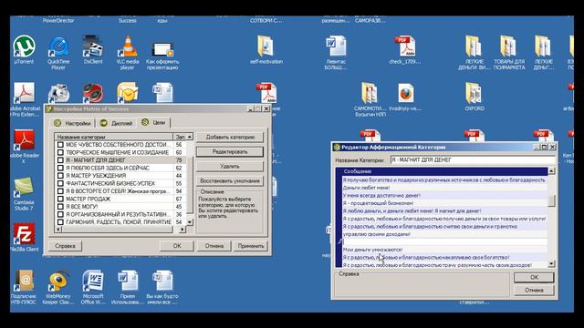Open the self-motivation folder
This screenshot has height=328, width=584.
(266, 46)
